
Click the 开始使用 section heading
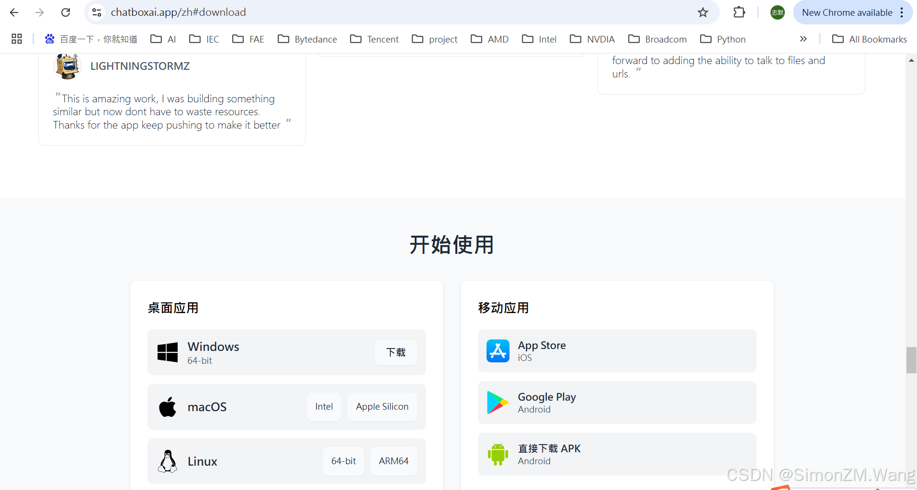(x=452, y=245)
